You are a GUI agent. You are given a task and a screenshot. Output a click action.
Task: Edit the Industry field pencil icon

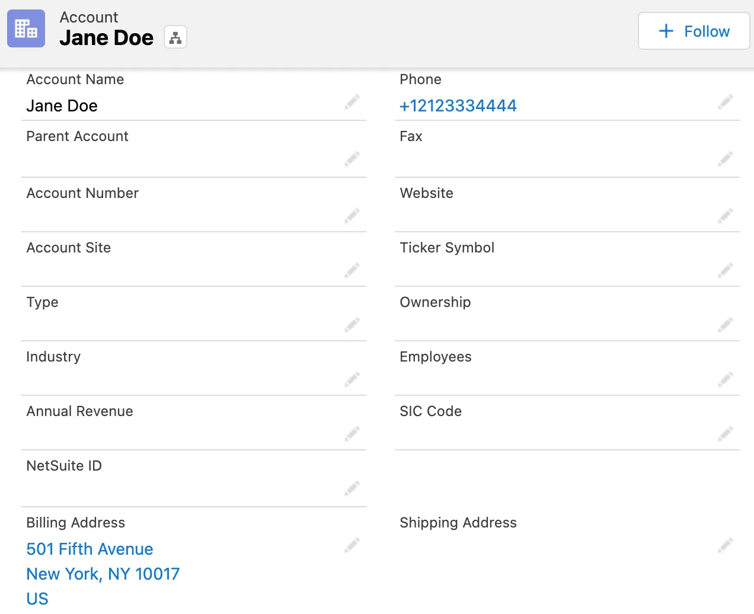pyautogui.click(x=352, y=379)
